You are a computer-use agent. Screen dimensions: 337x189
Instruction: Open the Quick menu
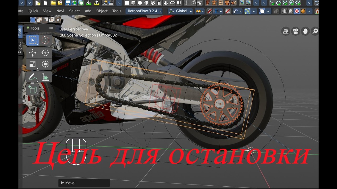[x=33, y=11]
